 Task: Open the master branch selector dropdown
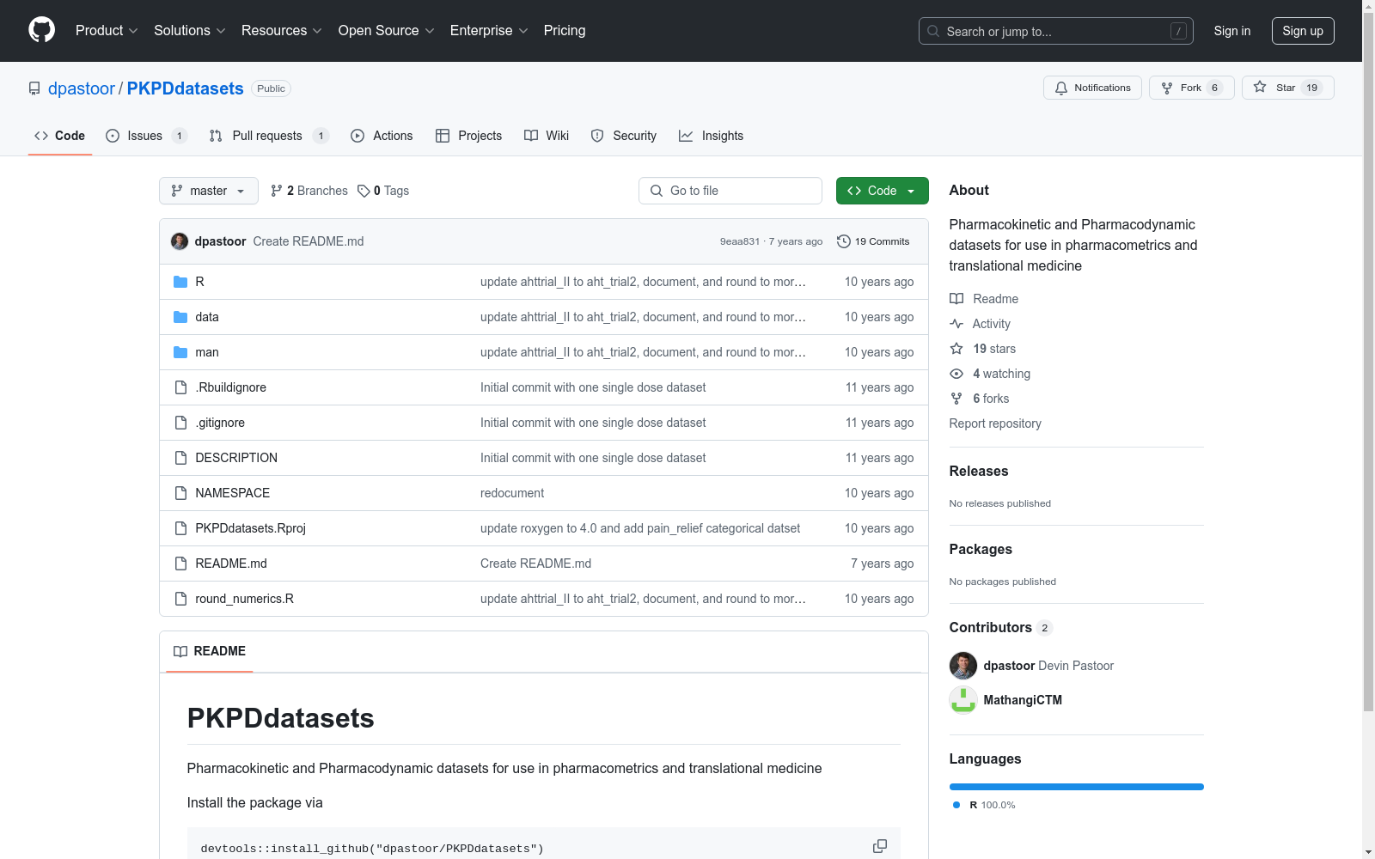click(209, 191)
